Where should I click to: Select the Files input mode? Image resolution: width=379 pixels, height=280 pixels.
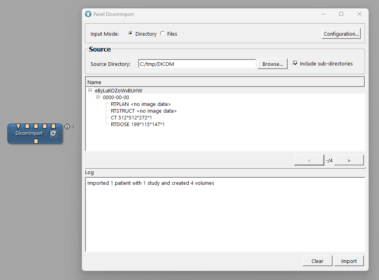162,34
